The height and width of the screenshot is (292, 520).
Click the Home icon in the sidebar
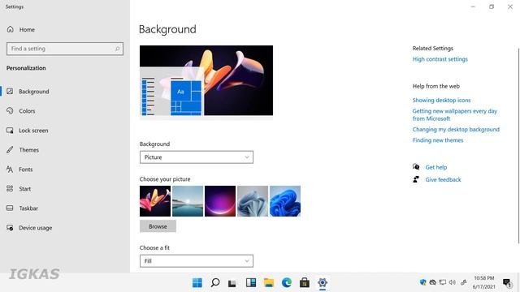11,29
